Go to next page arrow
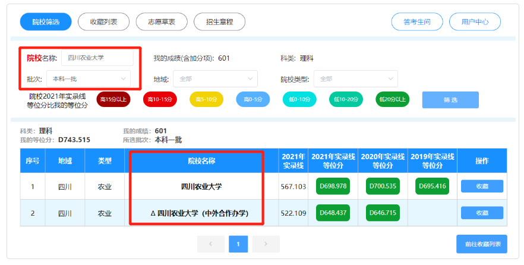524x265 pixels. 266,244
